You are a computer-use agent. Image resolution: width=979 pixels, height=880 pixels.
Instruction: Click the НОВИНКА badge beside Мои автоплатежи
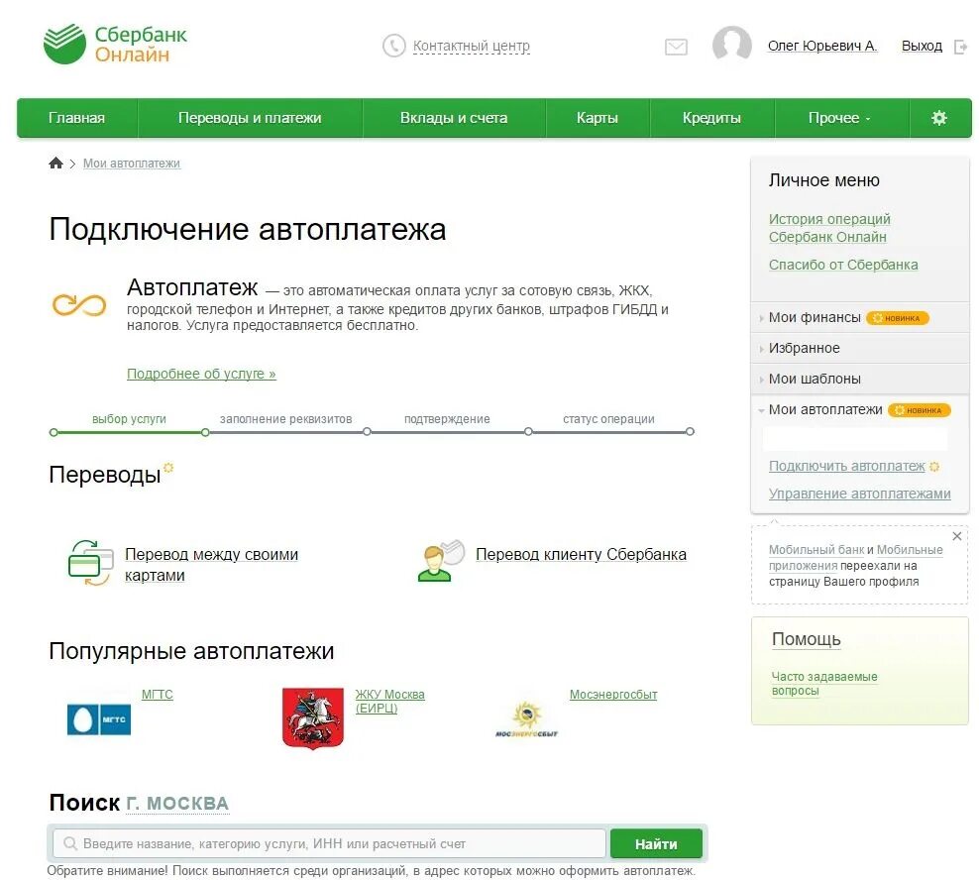click(x=920, y=410)
